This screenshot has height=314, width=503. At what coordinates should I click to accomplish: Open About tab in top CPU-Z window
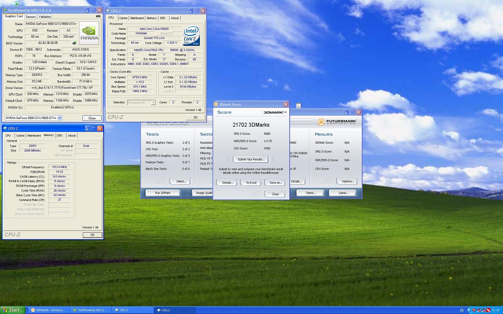click(175, 18)
